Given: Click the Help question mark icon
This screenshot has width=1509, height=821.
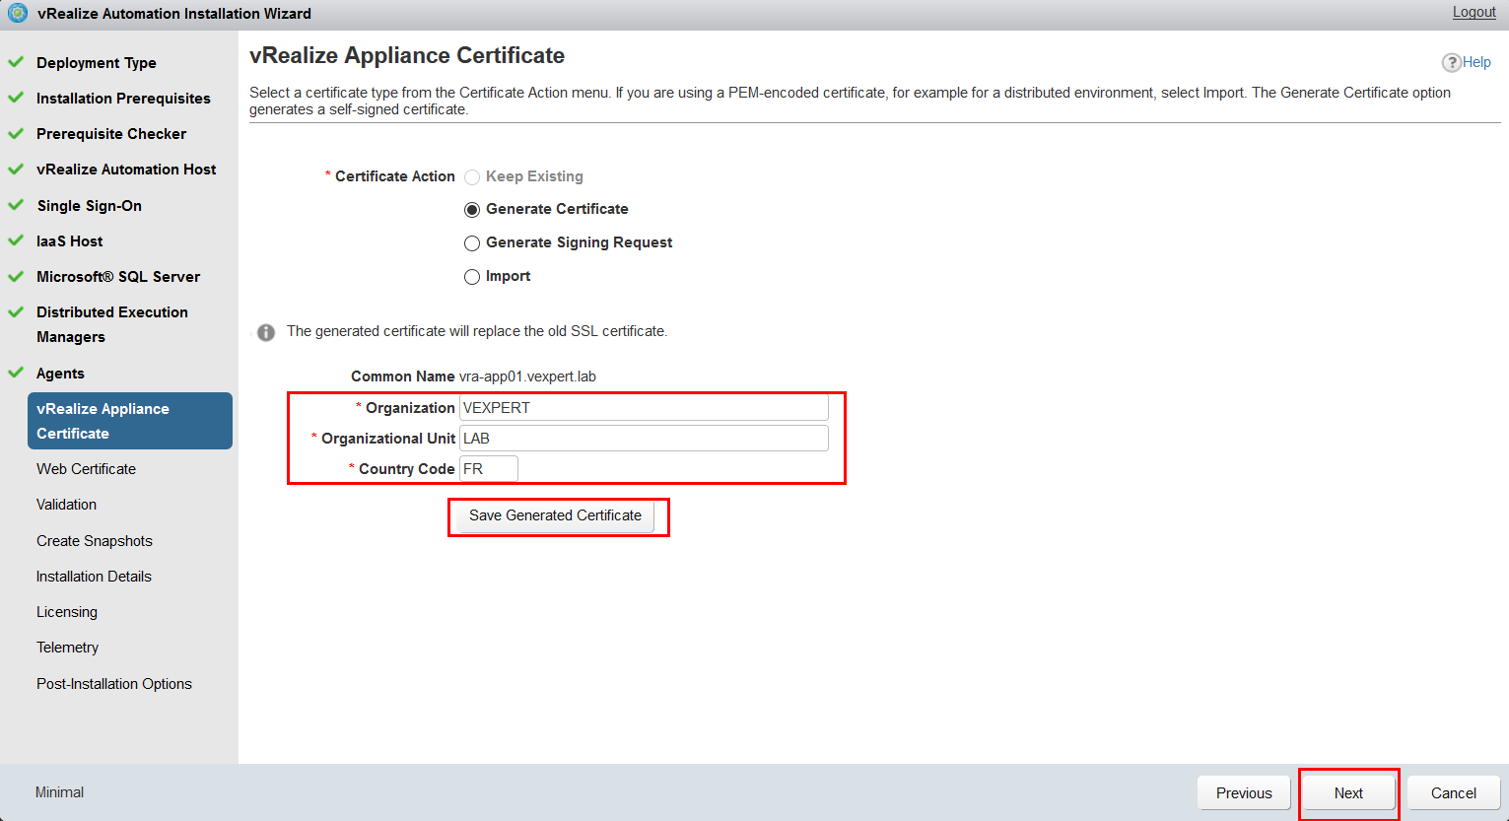Looking at the screenshot, I should pos(1451,62).
